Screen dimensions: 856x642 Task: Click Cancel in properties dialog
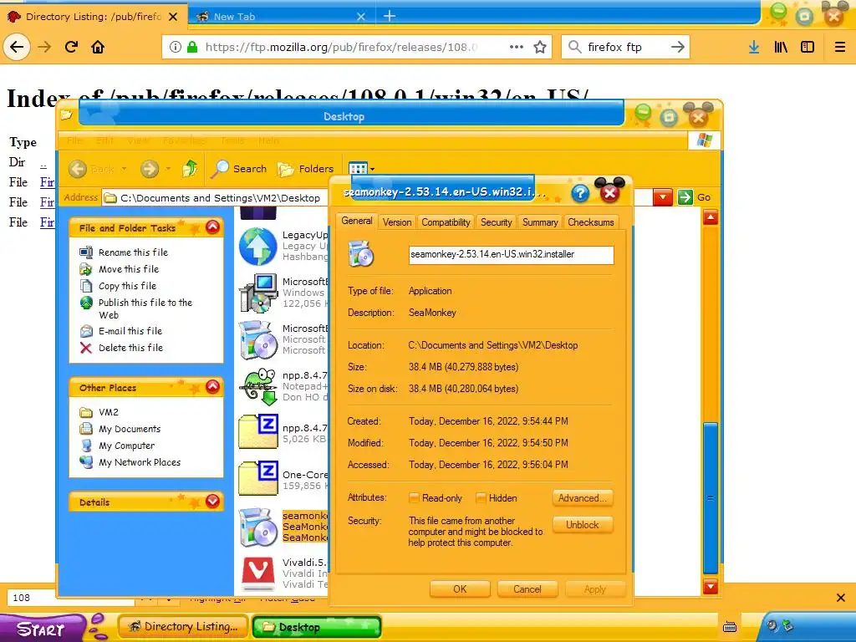click(527, 589)
